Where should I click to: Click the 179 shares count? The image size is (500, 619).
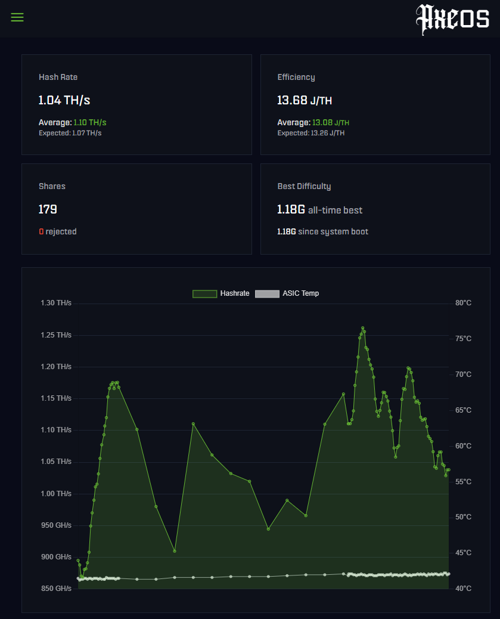pyautogui.click(x=48, y=209)
